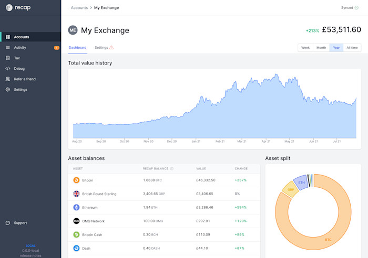Click the Bitcoin Cash coin icon
The height and width of the screenshot is (258, 368).
tap(76, 234)
